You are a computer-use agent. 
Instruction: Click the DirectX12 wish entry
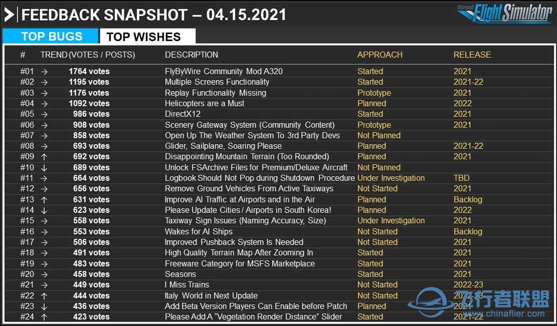[182, 114]
